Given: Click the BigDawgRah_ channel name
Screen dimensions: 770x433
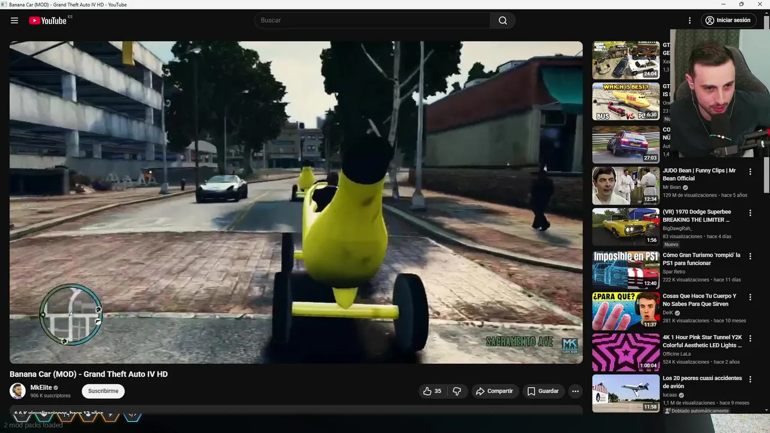Looking at the screenshot, I should pyautogui.click(x=677, y=229).
